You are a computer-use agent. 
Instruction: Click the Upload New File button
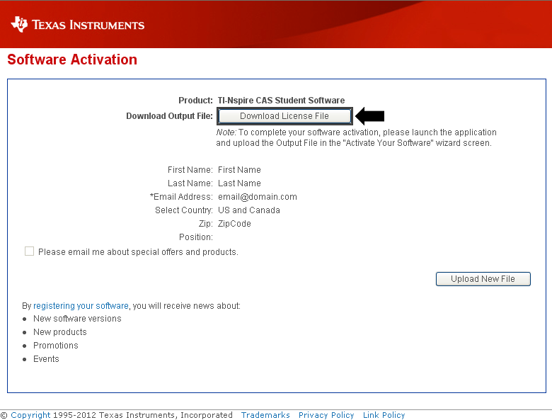(483, 279)
